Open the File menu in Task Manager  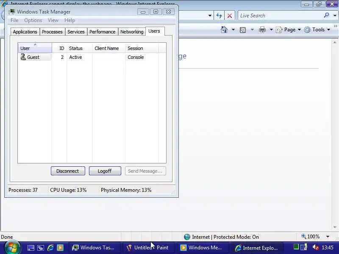pyautogui.click(x=14, y=20)
